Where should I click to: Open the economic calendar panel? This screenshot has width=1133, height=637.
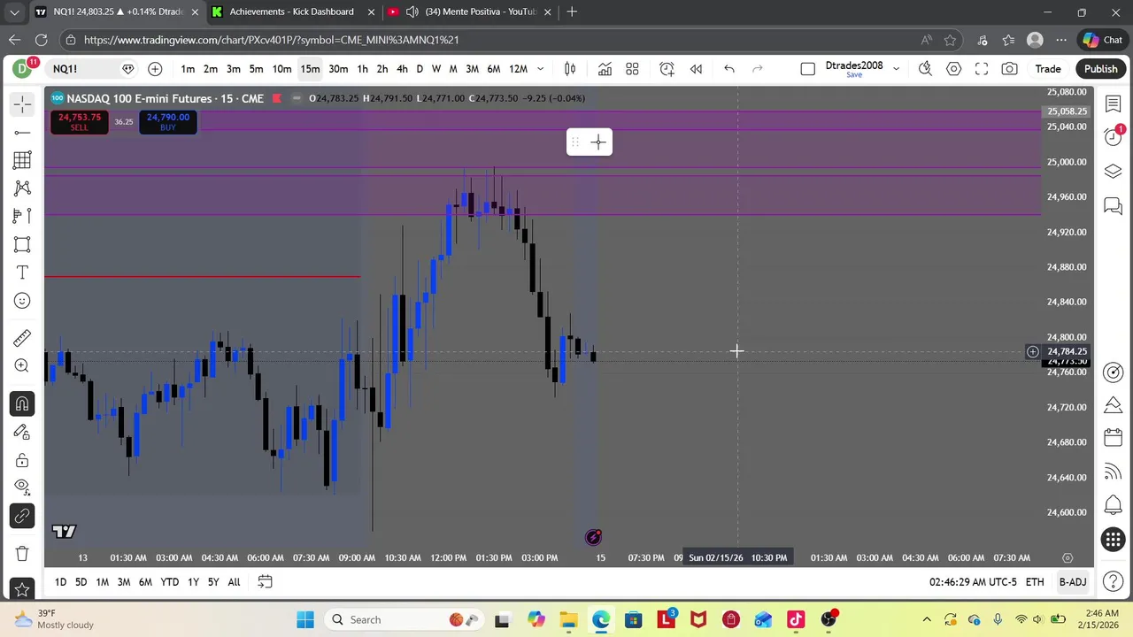(x=1113, y=438)
